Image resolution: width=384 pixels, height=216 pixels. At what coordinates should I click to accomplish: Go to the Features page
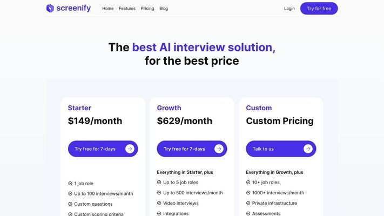point(127,9)
